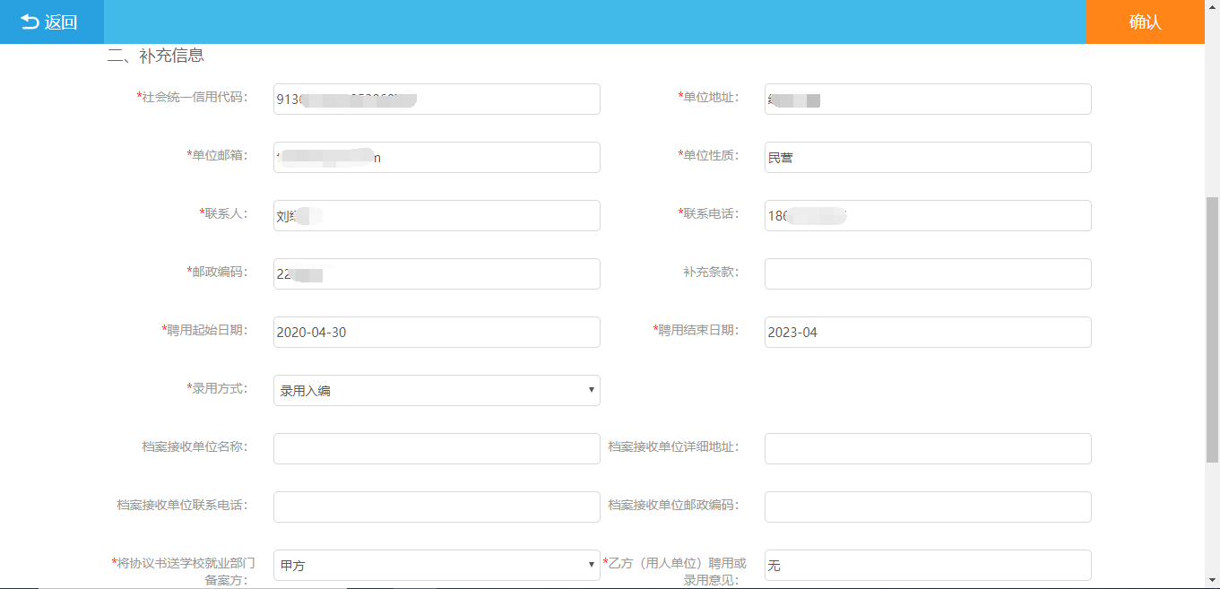Click the empty 补充条款 field

pyautogui.click(x=927, y=274)
